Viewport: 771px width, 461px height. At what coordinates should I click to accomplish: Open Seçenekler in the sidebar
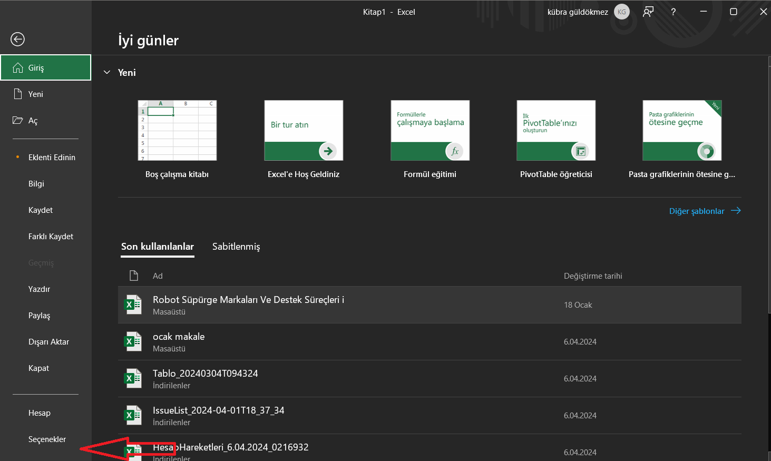pos(47,439)
